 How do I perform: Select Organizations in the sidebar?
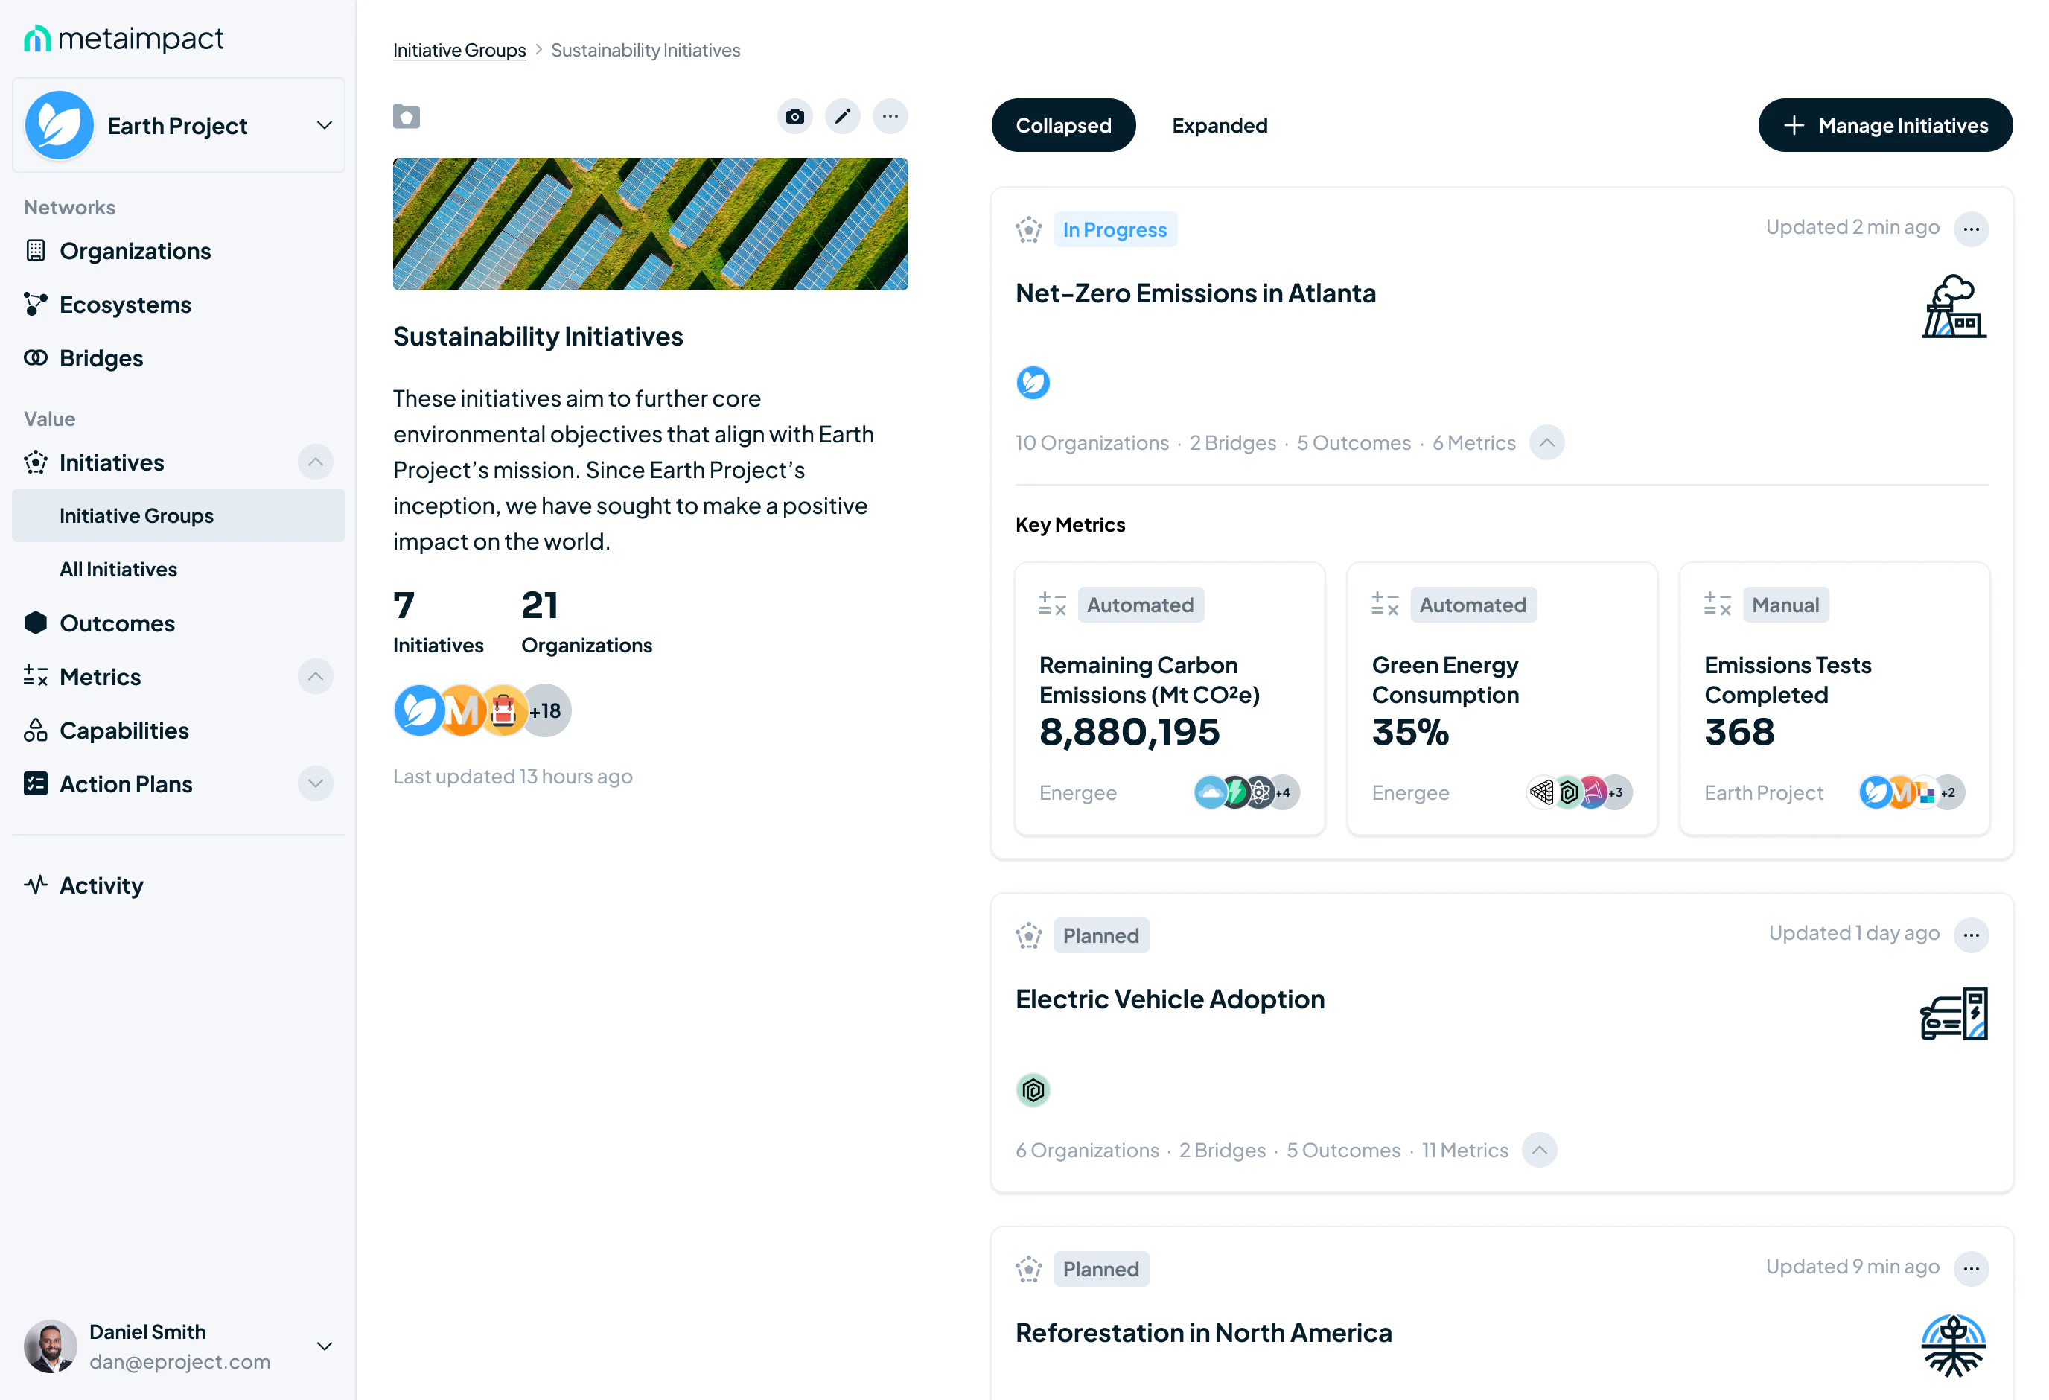tap(135, 251)
